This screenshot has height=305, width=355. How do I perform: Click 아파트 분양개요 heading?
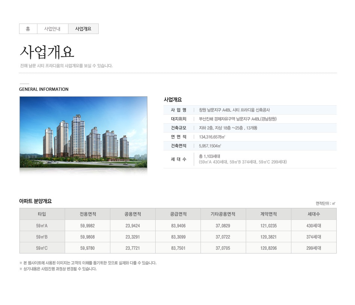click(x=35, y=201)
